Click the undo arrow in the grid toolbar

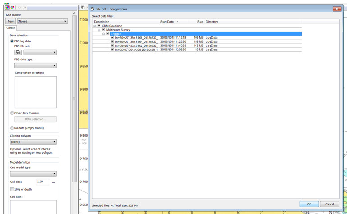tap(19, 8)
